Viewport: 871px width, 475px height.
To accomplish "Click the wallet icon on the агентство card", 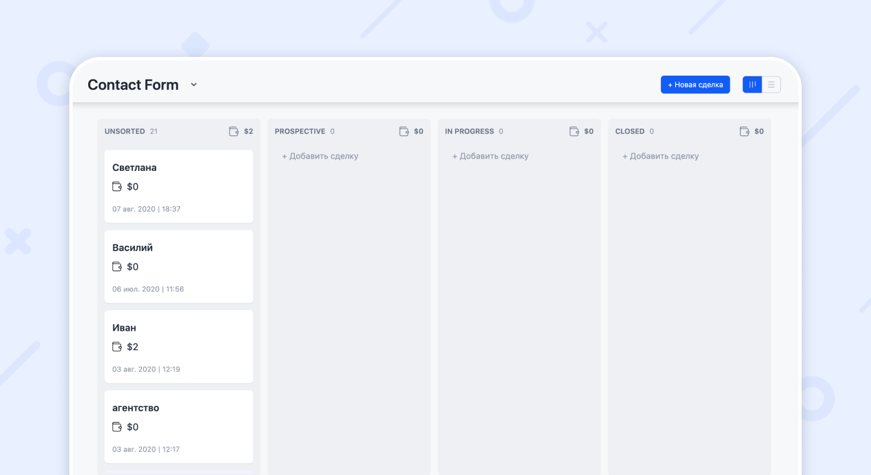I will 117,426.
